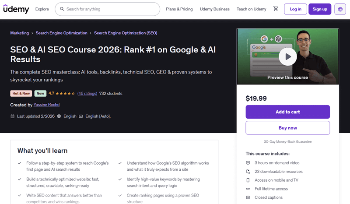The height and width of the screenshot is (204, 350).
Task: Click checkmark beside 'Write SEO content that answers'
Action: tap(20, 195)
